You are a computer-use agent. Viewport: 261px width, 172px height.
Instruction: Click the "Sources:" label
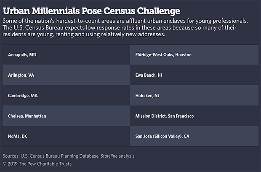point(11,156)
